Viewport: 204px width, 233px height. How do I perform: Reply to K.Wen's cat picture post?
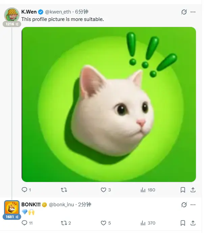(26, 190)
